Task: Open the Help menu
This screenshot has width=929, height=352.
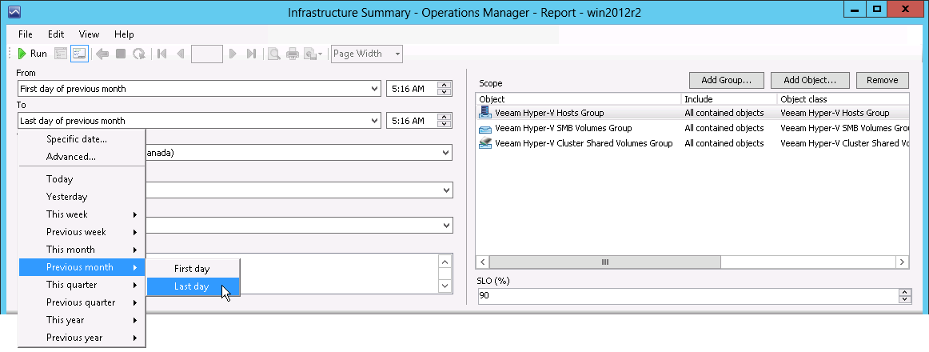Action: tap(124, 34)
